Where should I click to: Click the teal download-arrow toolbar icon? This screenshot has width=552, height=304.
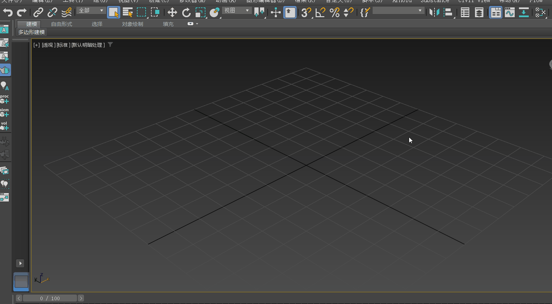pyautogui.click(x=524, y=13)
